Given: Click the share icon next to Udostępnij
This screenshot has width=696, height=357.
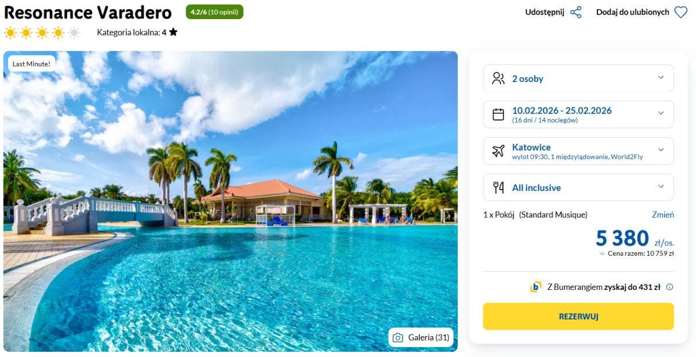Looking at the screenshot, I should 576,12.
